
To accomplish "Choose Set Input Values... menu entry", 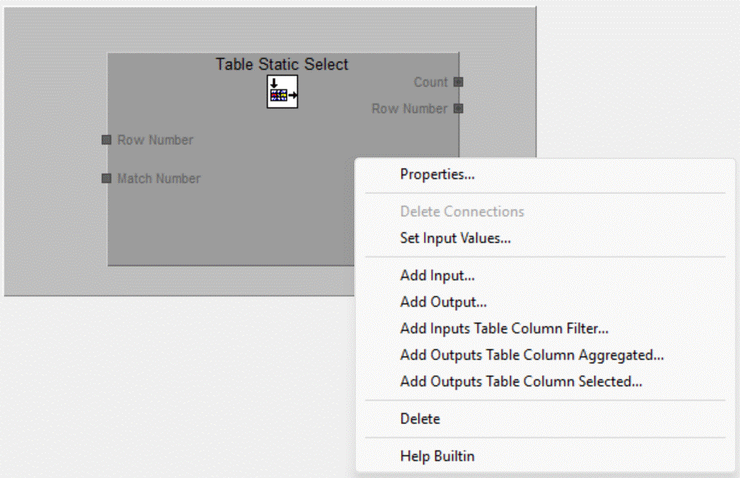I will [x=456, y=239].
